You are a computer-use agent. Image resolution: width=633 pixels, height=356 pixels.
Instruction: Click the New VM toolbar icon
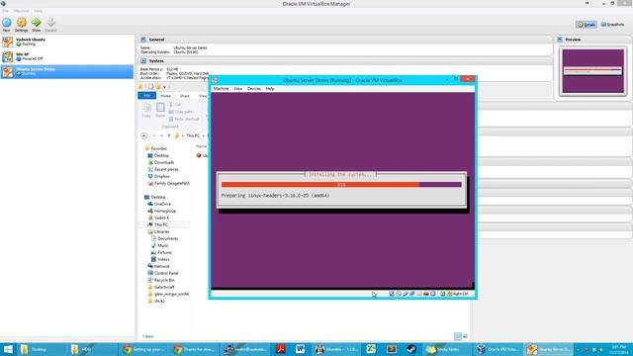tap(7, 25)
